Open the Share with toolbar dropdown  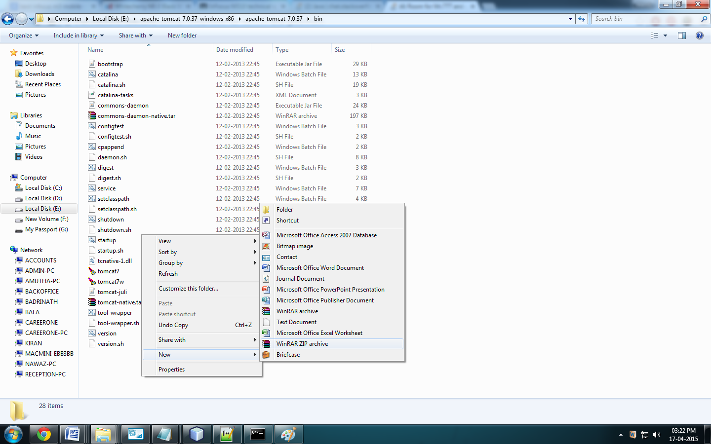[136, 36]
